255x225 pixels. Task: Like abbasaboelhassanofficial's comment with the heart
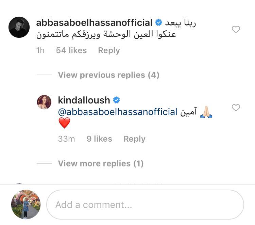pyautogui.click(x=236, y=30)
